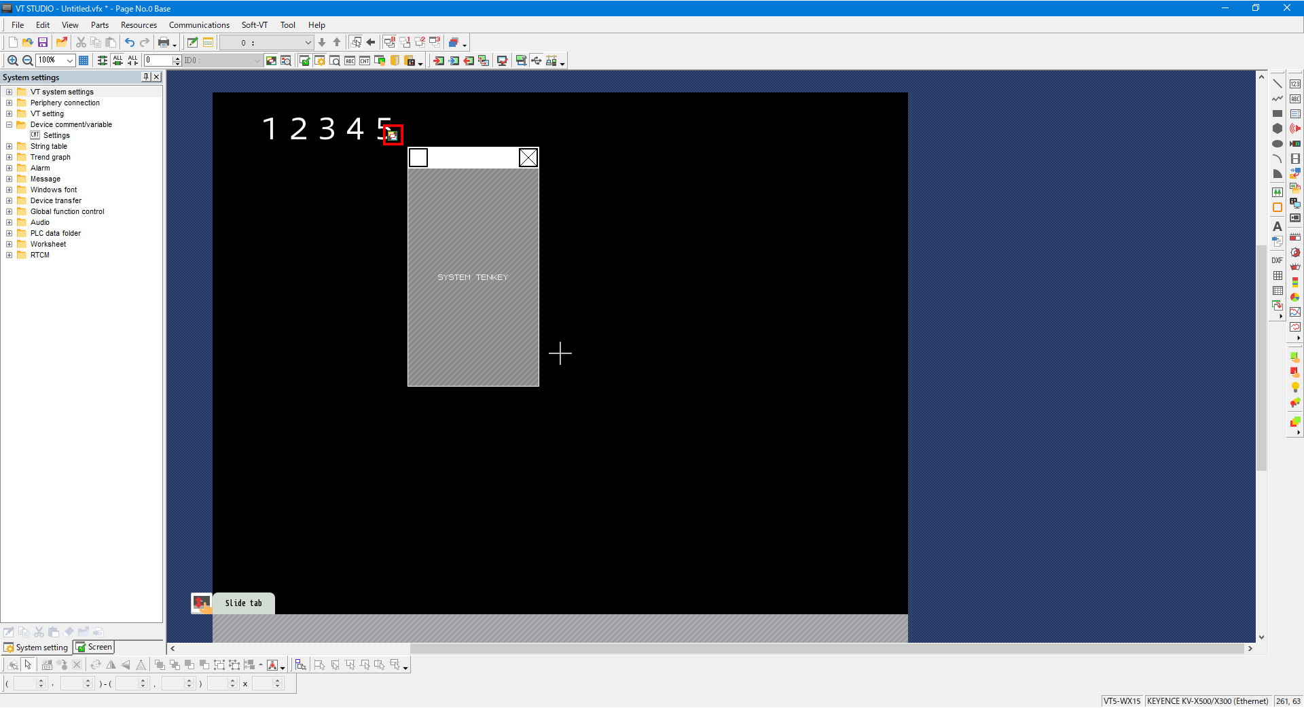Click the print icon in toolbar
Screen dimensions: 1304x708
point(164,43)
